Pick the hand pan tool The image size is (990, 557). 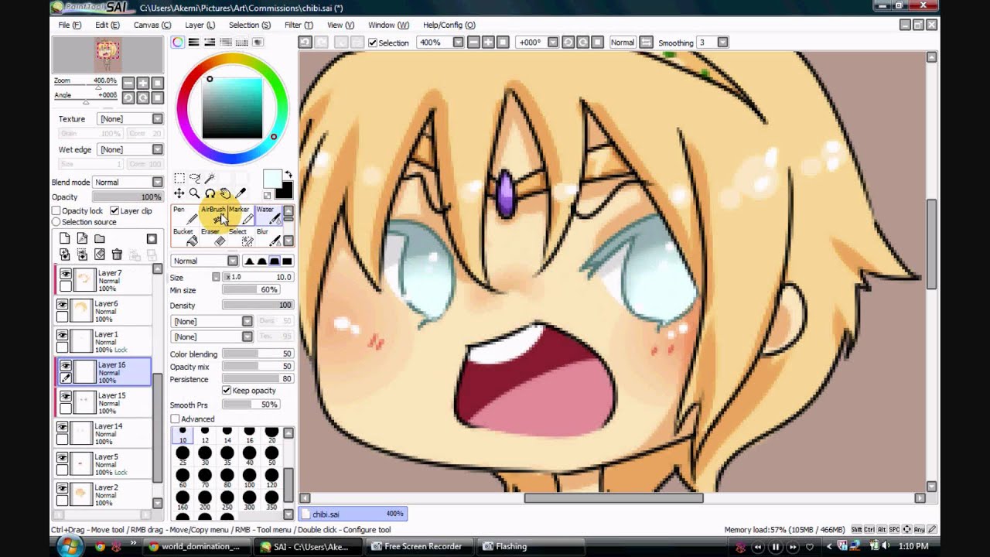point(225,193)
